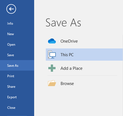Image resolution: width=123 pixels, height=116 pixels.
Task: Select the Save As sidebar item
Action: point(17,65)
